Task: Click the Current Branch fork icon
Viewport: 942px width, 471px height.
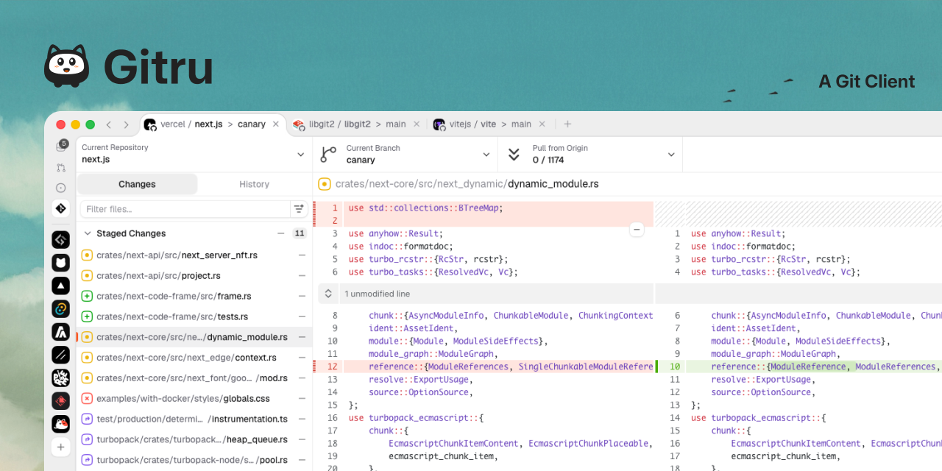Action: pyautogui.click(x=329, y=154)
